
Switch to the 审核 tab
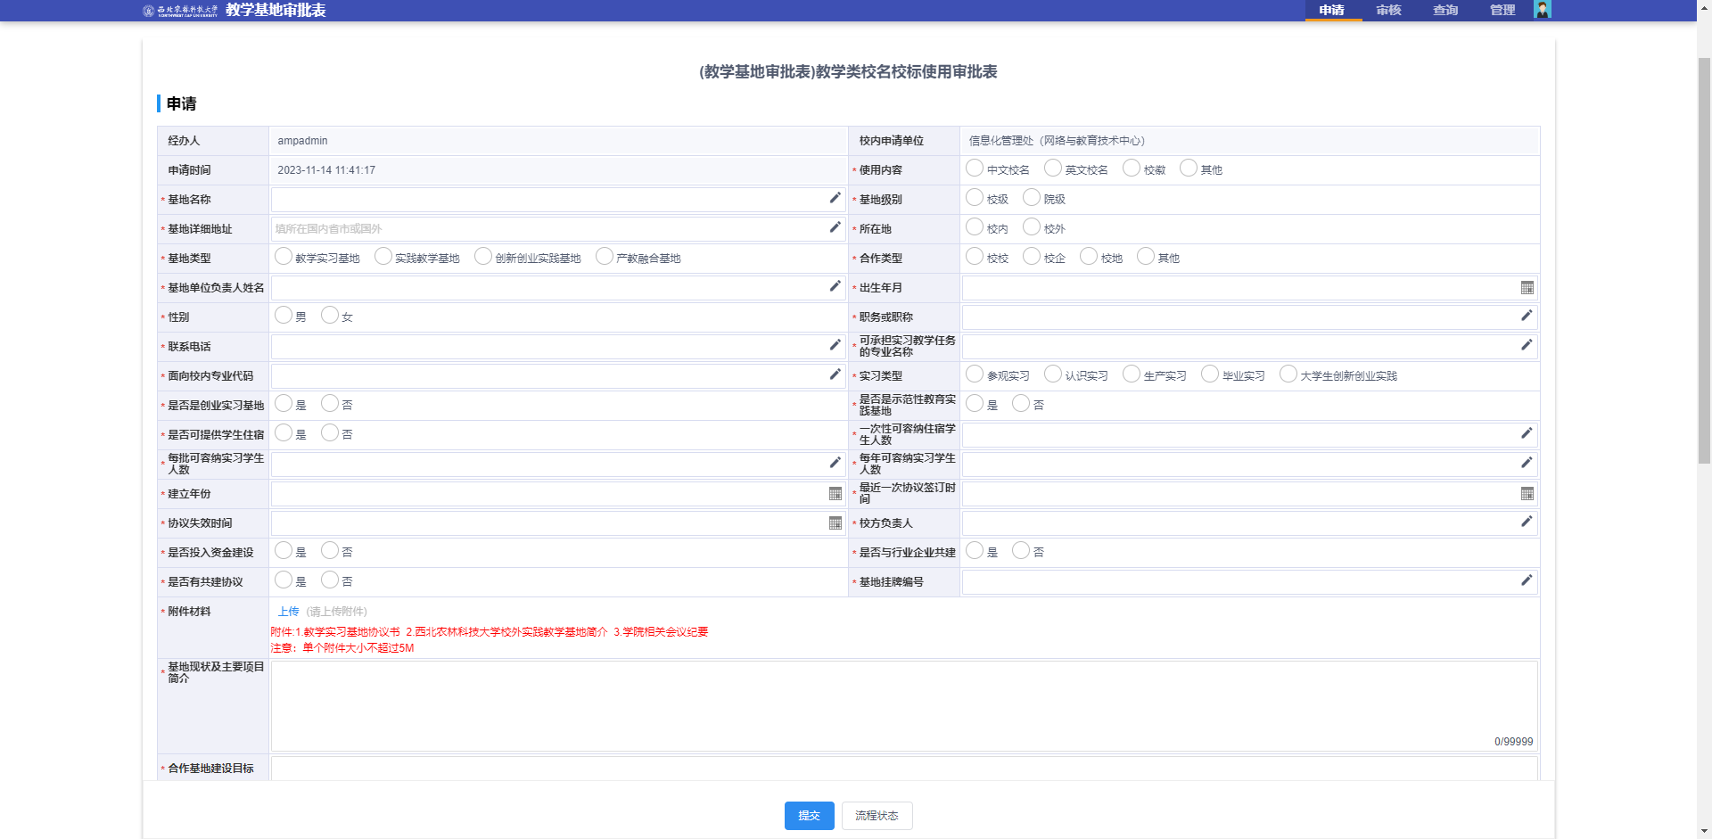coord(1388,11)
